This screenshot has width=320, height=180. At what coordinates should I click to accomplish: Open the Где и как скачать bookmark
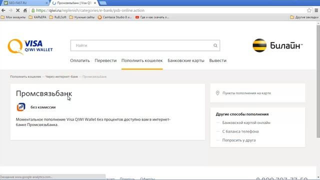(152, 17)
